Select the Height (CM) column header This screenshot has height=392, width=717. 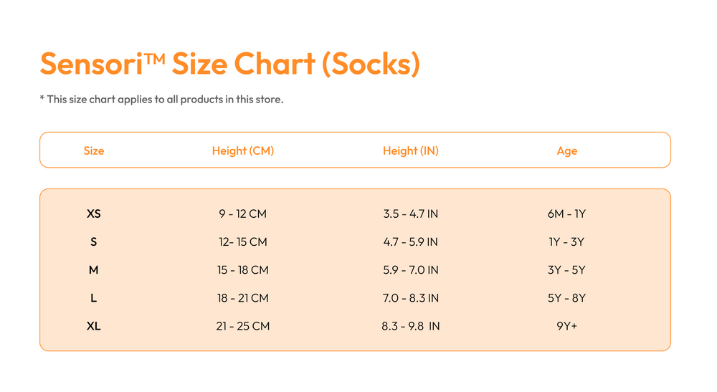(x=243, y=150)
